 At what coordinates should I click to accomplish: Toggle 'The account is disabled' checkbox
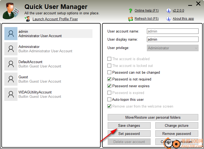coord(109,59)
